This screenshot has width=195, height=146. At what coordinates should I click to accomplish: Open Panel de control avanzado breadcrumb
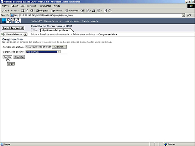coord(54,34)
